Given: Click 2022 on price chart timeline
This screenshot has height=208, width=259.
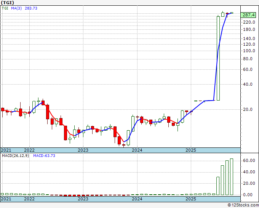Looking at the screenshot, I should click(x=29, y=150).
